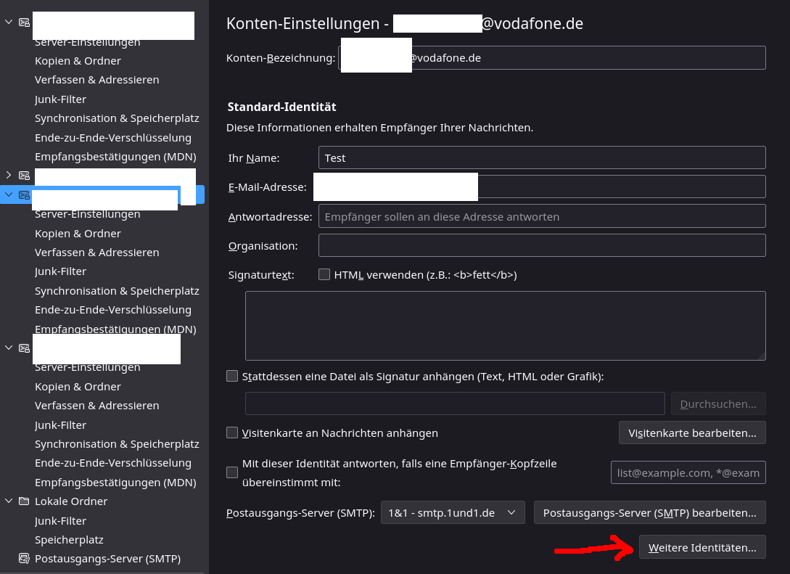Click into the Antwortadresse input field

542,216
